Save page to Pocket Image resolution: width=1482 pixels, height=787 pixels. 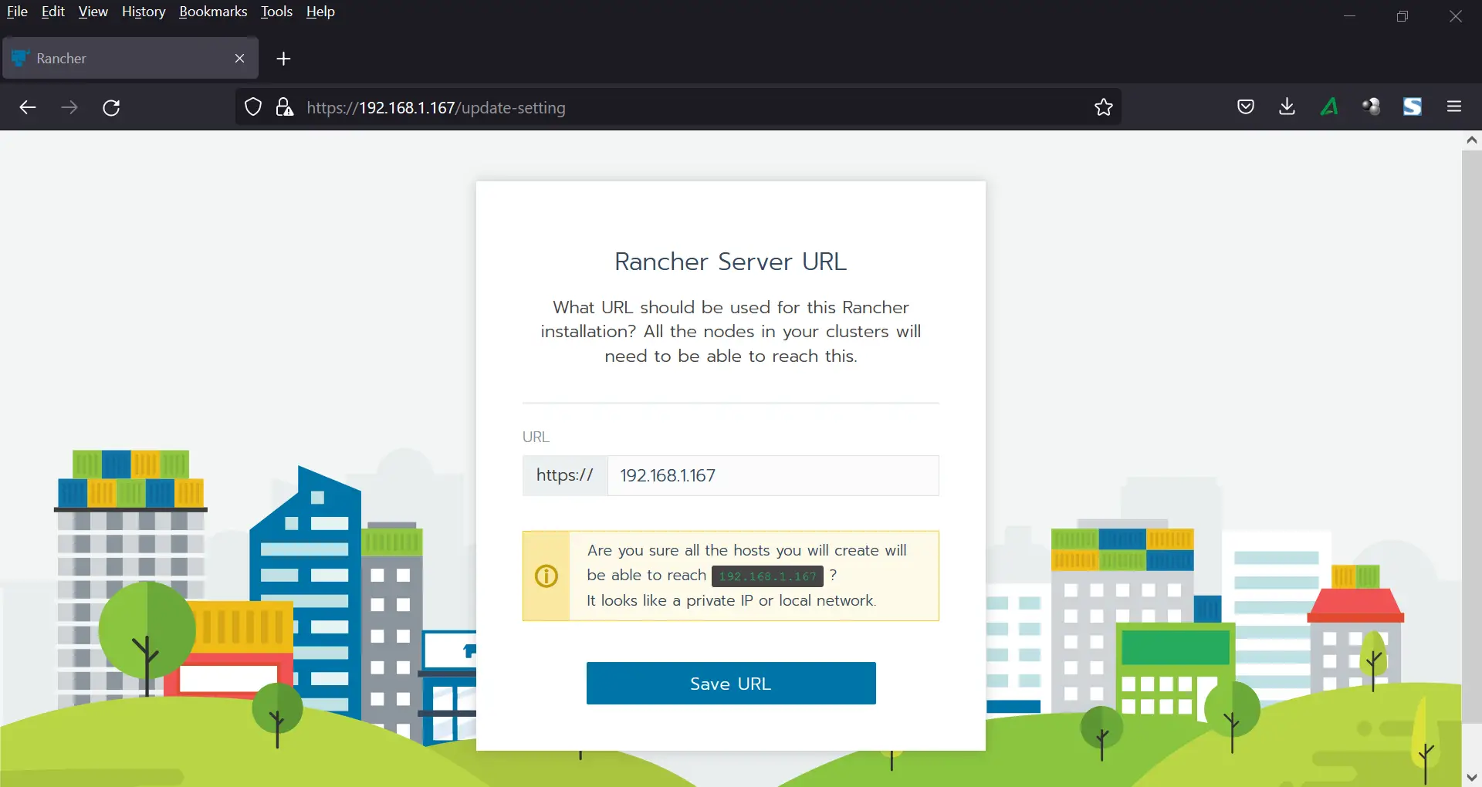coord(1246,106)
